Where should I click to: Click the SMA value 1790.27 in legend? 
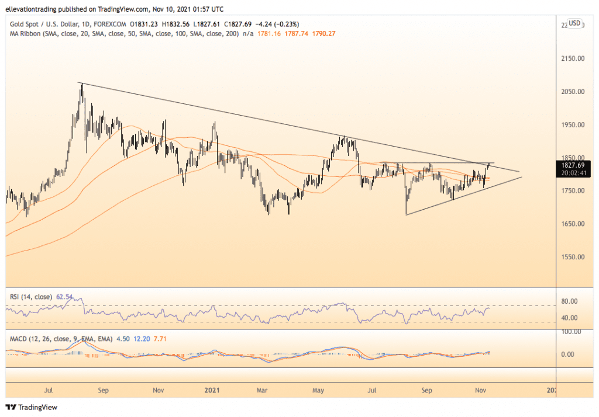tap(324, 33)
